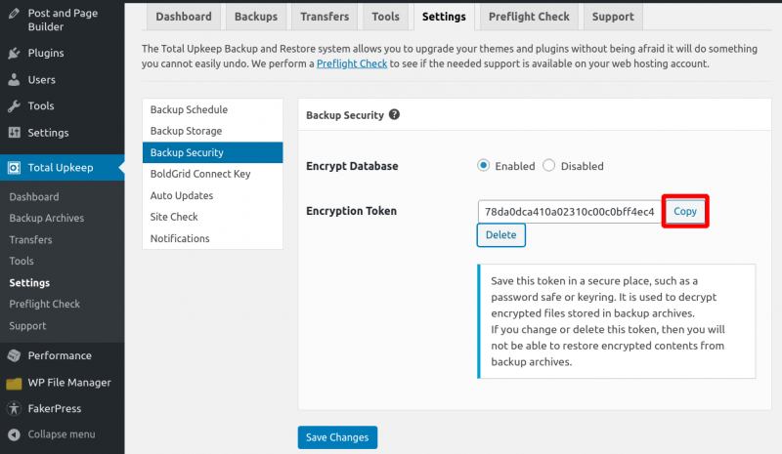782x454 pixels.
Task: Select Enabled for Encrypt Database
Action: [x=483, y=165]
